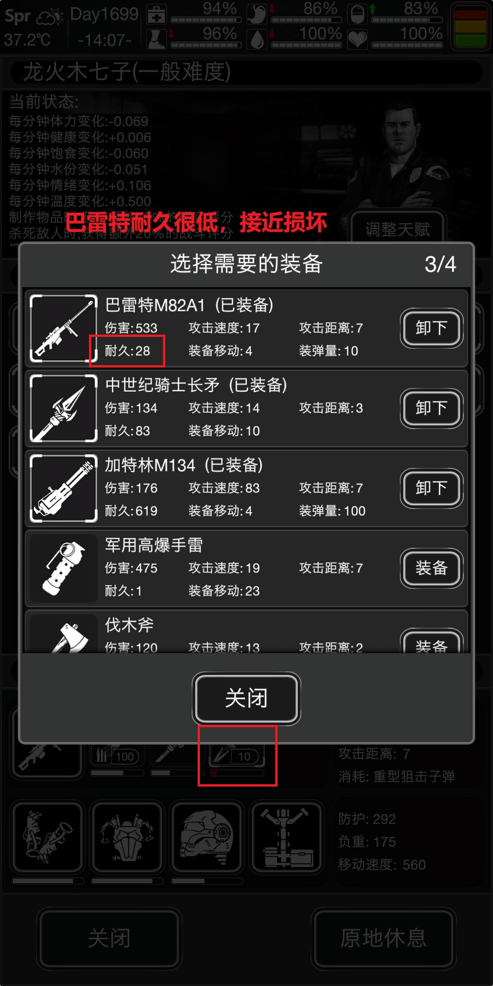Equip the 军用高爆手雷 with 装备
This screenshot has width=493, height=986.
pos(431,568)
